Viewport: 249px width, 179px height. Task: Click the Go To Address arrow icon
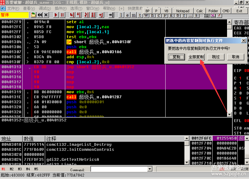click(x=111, y=15)
